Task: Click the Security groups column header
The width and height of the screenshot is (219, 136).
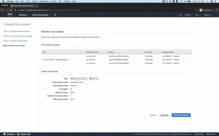Action: pos(168,52)
